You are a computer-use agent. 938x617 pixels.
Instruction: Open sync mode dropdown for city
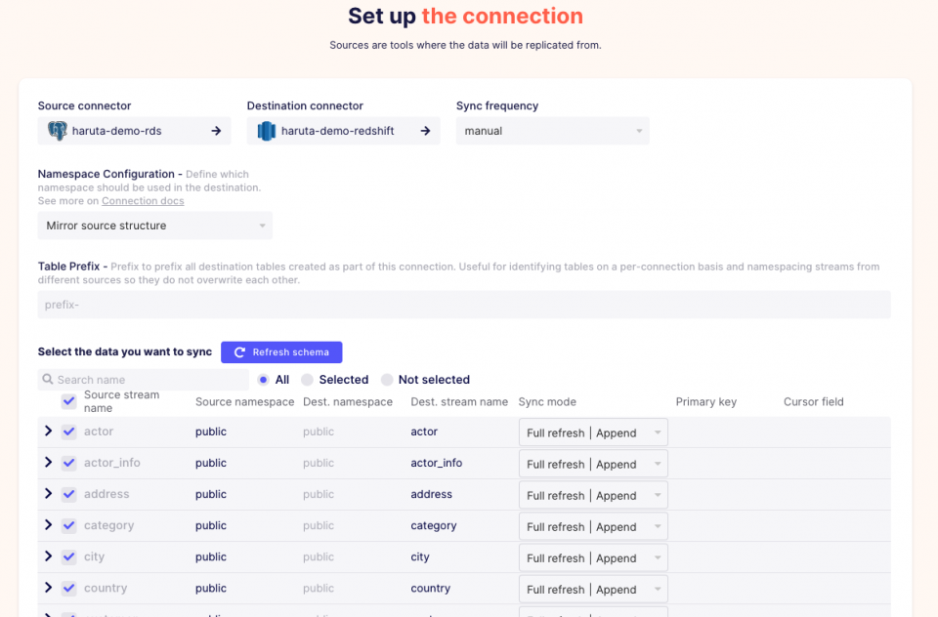pyautogui.click(x=593, y=557)
